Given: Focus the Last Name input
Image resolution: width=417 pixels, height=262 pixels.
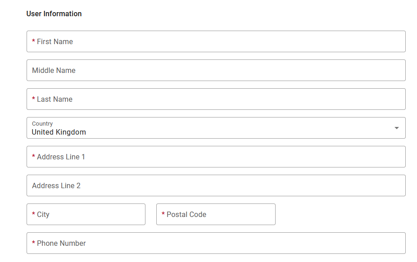Looking at the screenshot, I should [x=216, y=99].
